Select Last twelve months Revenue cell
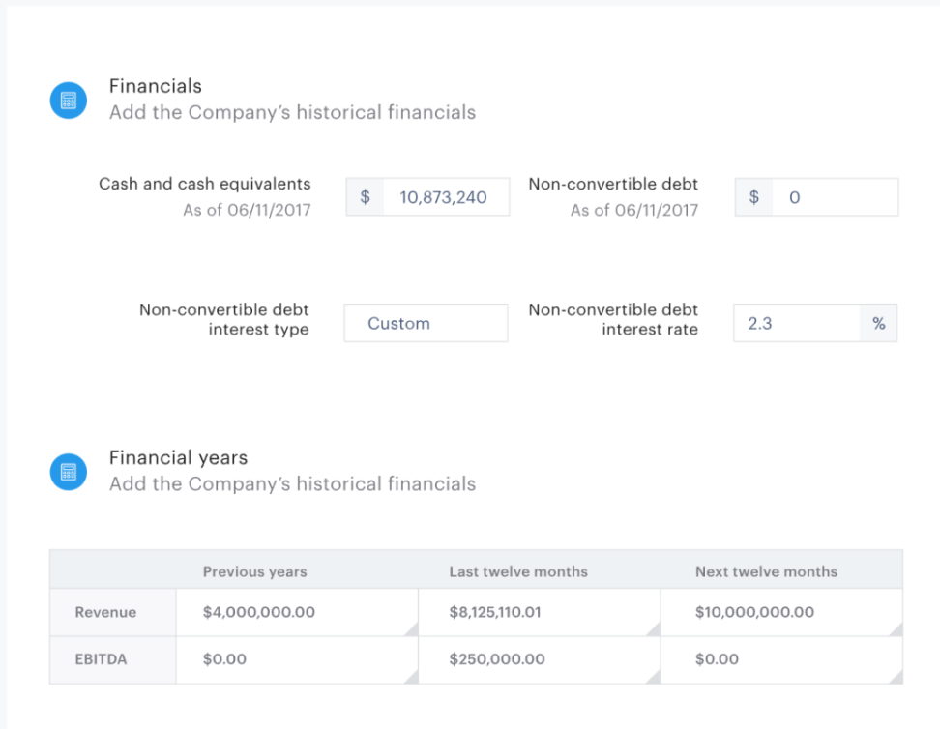This screenshot has height=729, width=940. click(x=539, y=612)
